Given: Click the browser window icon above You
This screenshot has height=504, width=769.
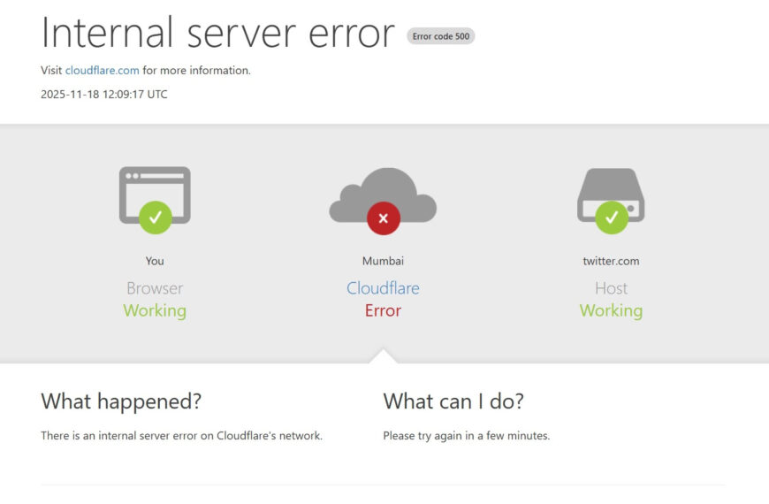Looking at the screenshot, I should tap(155, 200).
